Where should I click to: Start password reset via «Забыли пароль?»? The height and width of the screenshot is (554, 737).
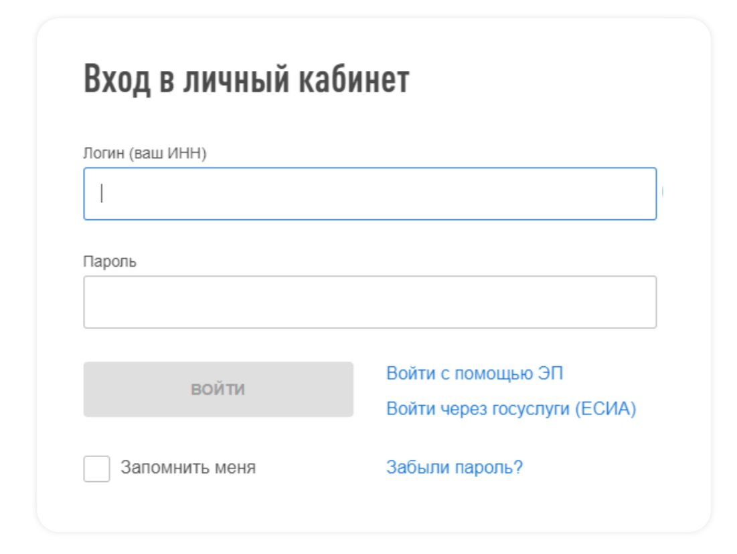click(x=455, y=467)
